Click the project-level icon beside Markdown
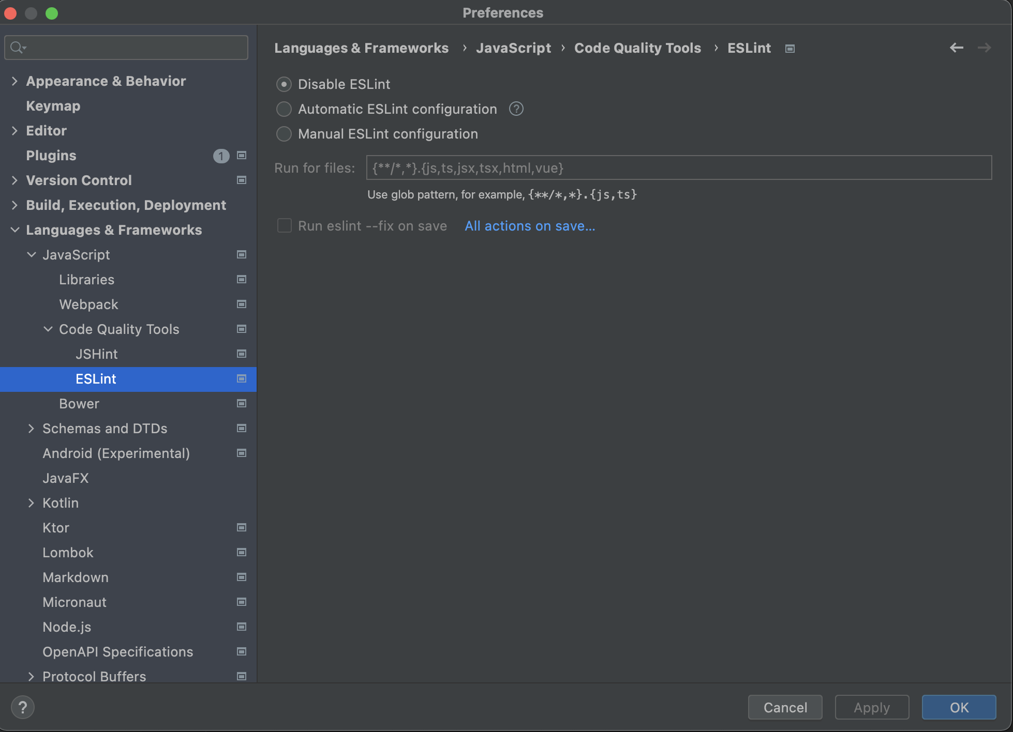Image resolution: width=1013 pixels, height=732 pixels. click(x=242, y=577)
